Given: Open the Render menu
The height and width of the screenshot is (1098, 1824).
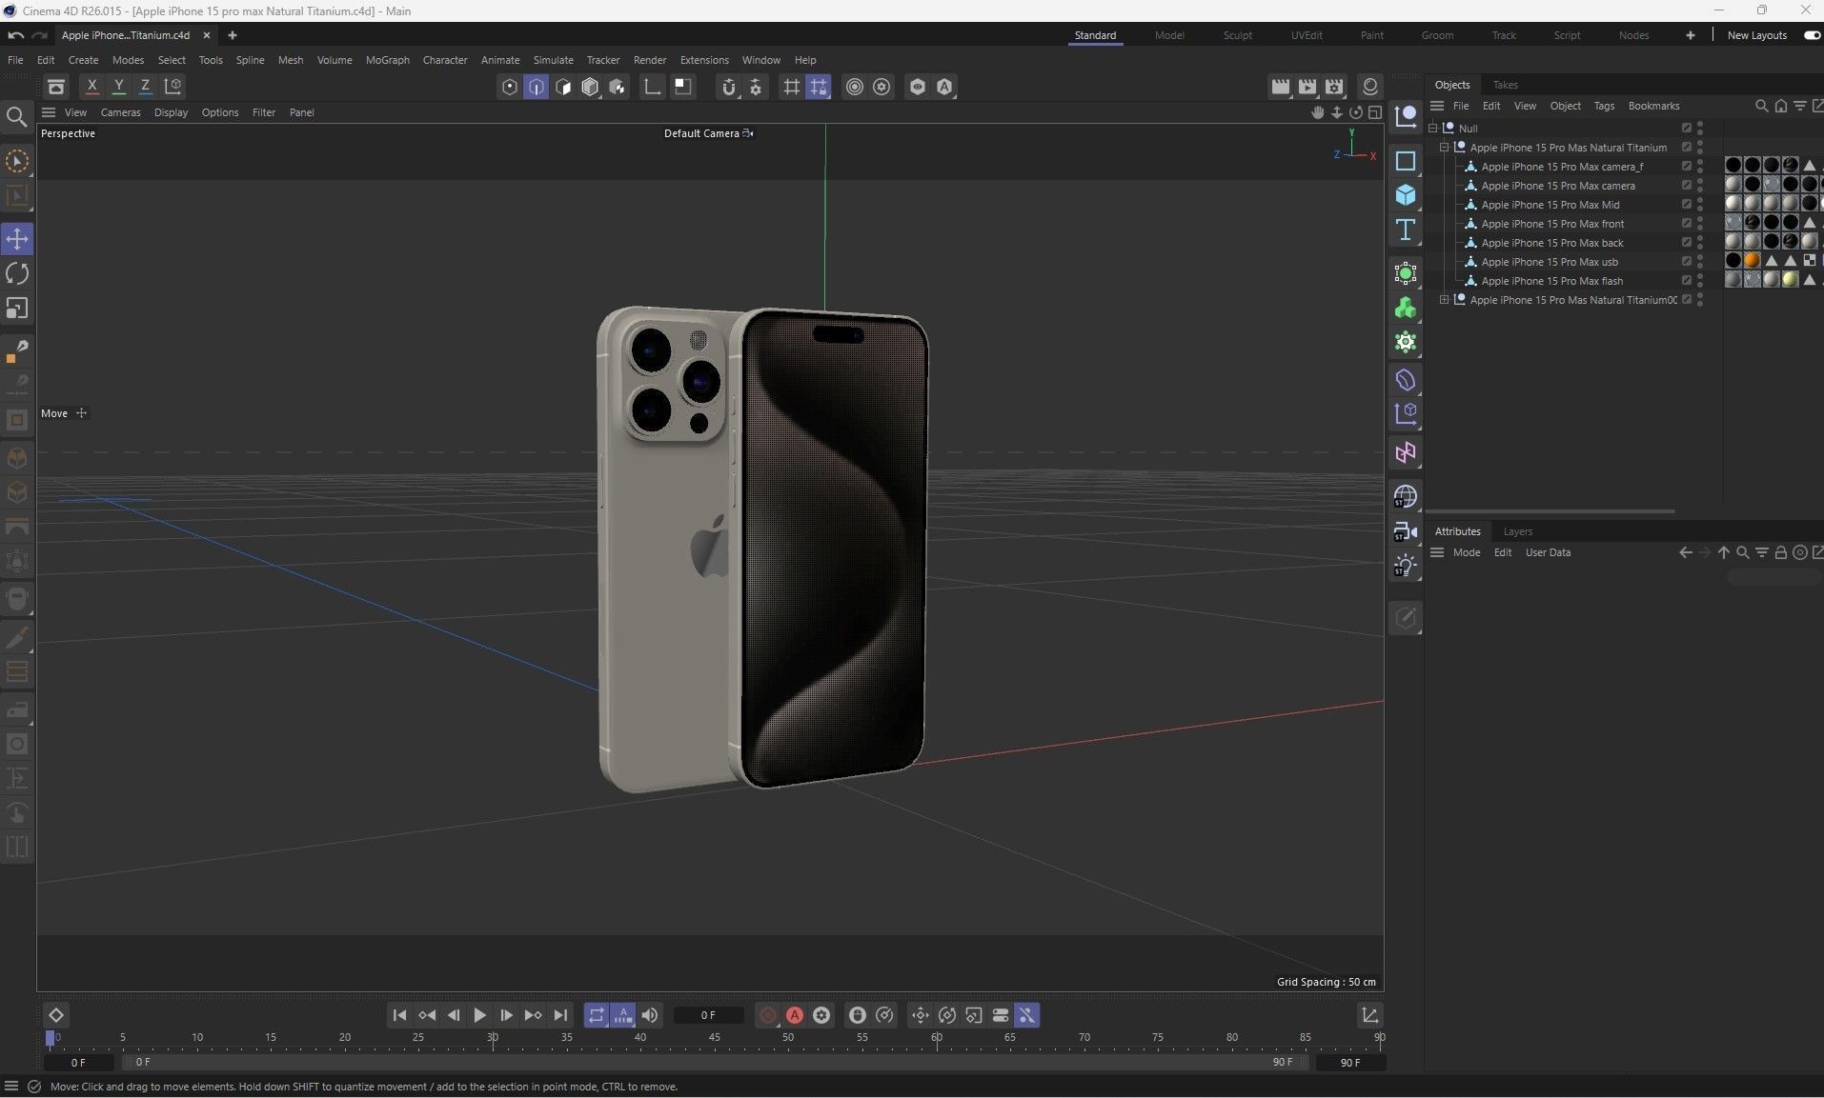Looking at the screenshot, I should (650, 60).
